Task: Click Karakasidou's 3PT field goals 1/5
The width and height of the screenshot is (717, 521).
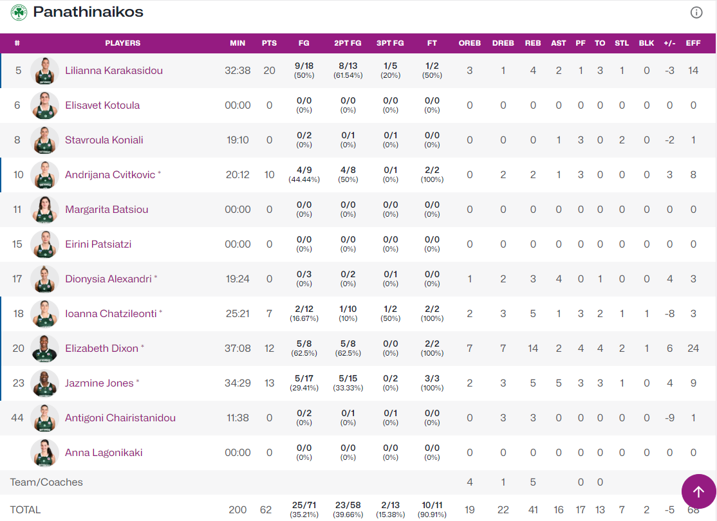Action: coord(391,66)
